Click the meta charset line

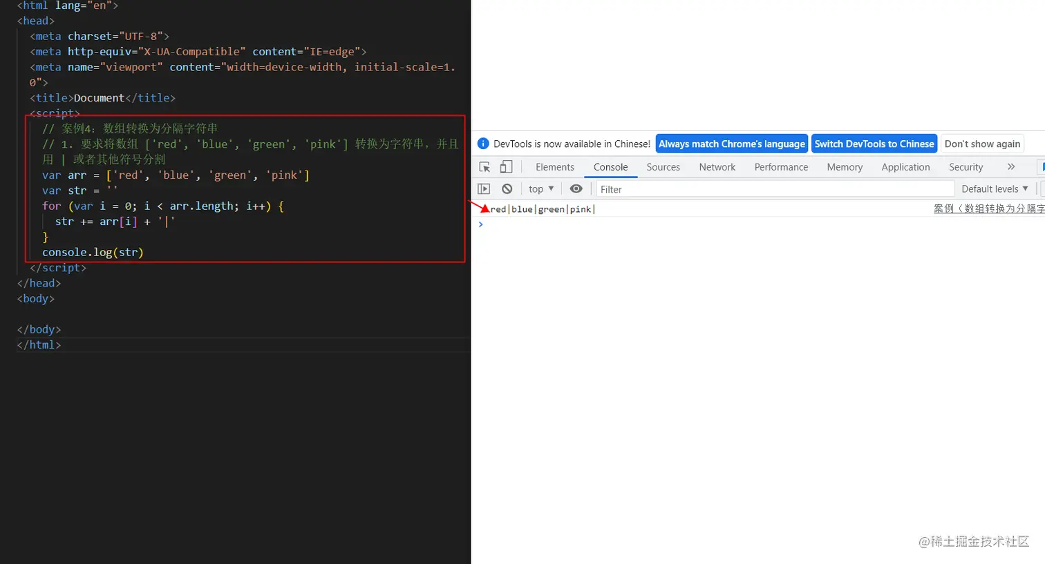point(99,36)
